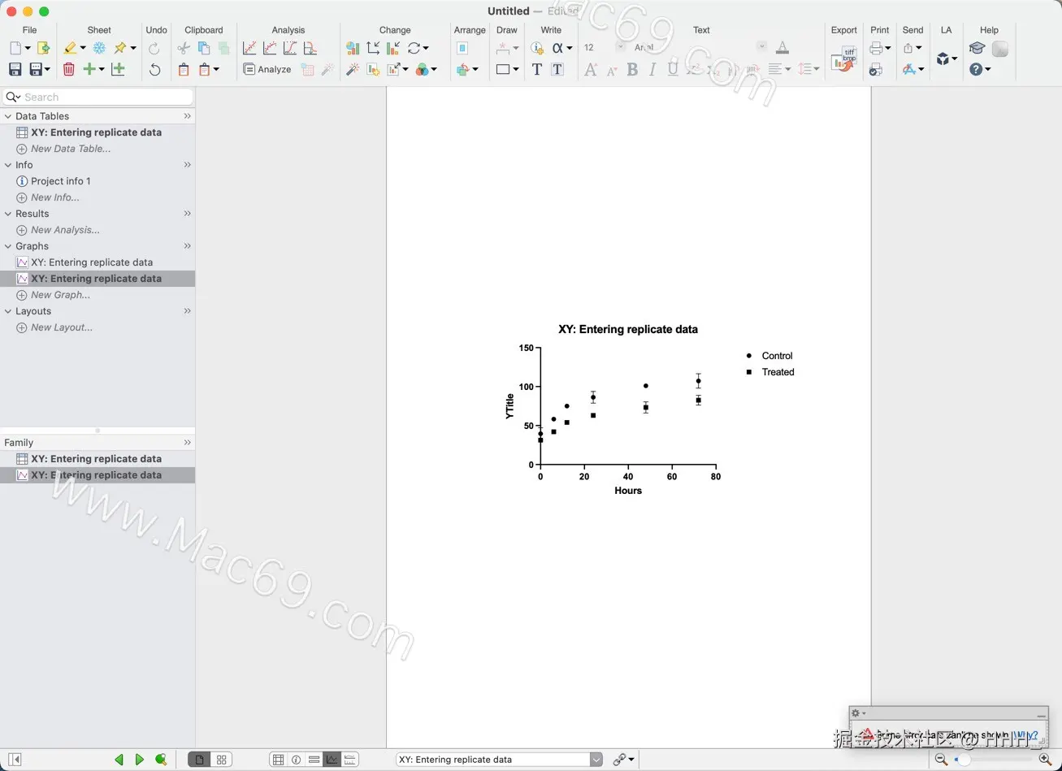Collapse the Info section
Viewport: 1062px width, 771px height.
pos(8,165)
